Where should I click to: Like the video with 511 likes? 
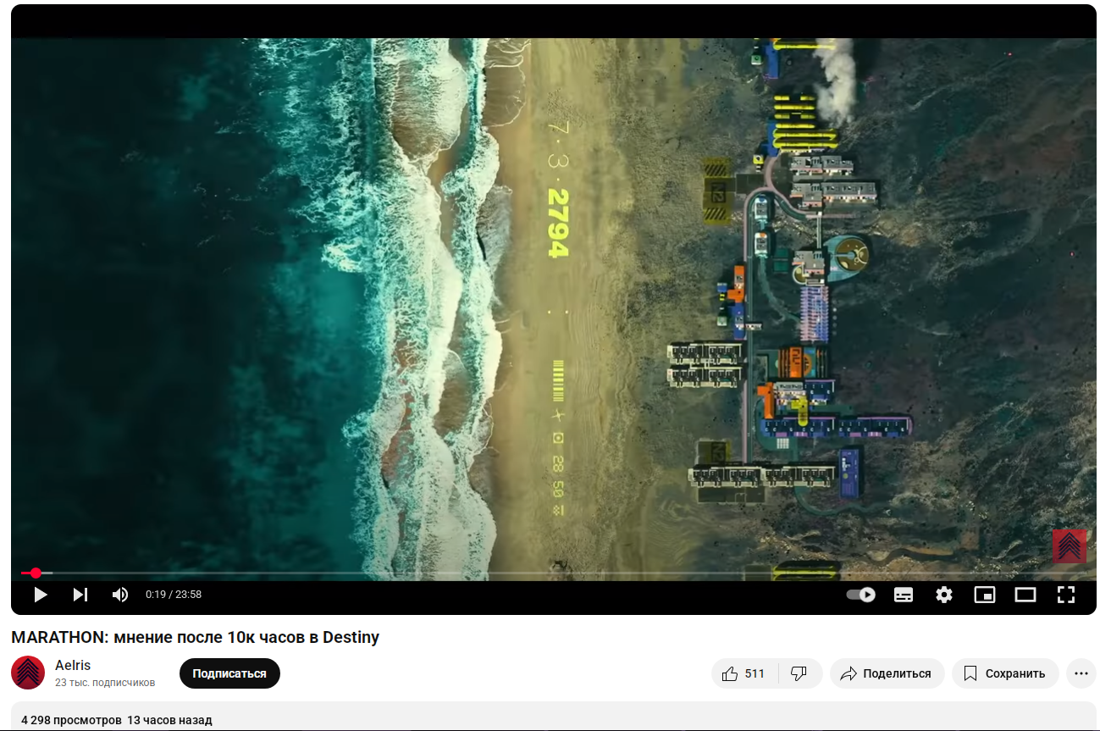[744, 673]
